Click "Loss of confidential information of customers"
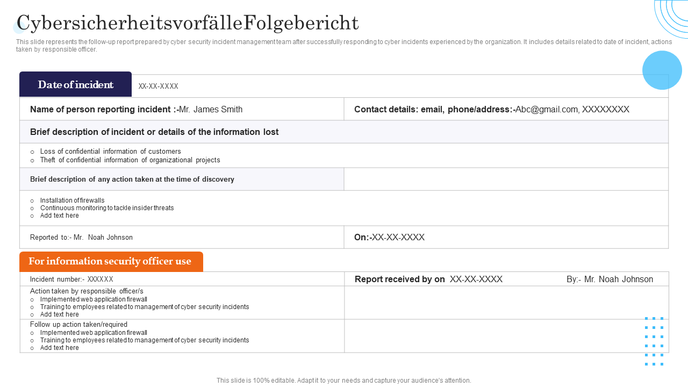Image resolution: width=688 pixels, height=387 pixels. 111,152
